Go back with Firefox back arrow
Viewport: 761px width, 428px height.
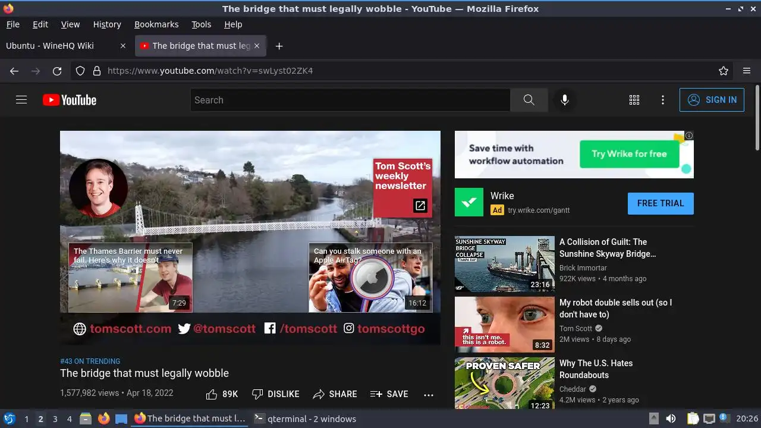pyautogui.click(x=14, y=71)
